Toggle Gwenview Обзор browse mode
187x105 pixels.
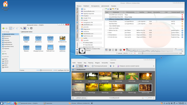tap(80, 66)
